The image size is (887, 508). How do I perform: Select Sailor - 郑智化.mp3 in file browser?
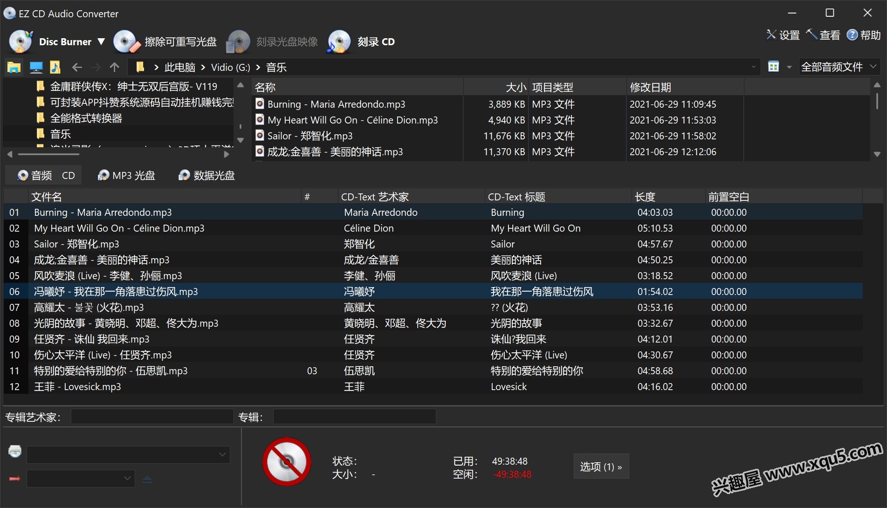tap(309, 136)
